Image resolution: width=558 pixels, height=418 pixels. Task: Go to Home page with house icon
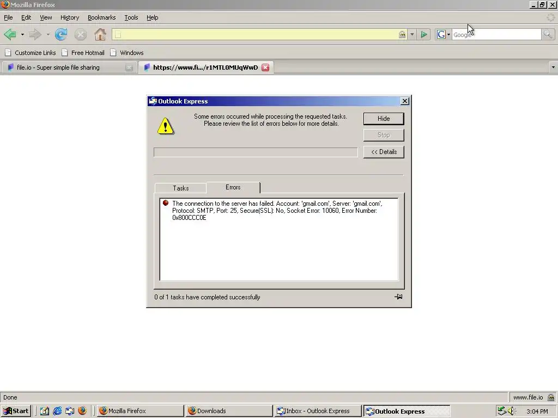click(x=100, y=34)
